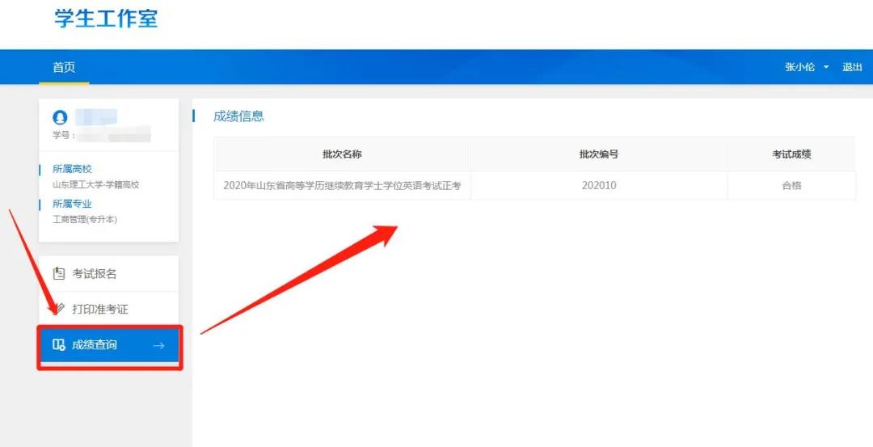Viewport: 873px width, 447px height.
Task: Click the 批次编号 column header
Action: [x=599, y=154]
